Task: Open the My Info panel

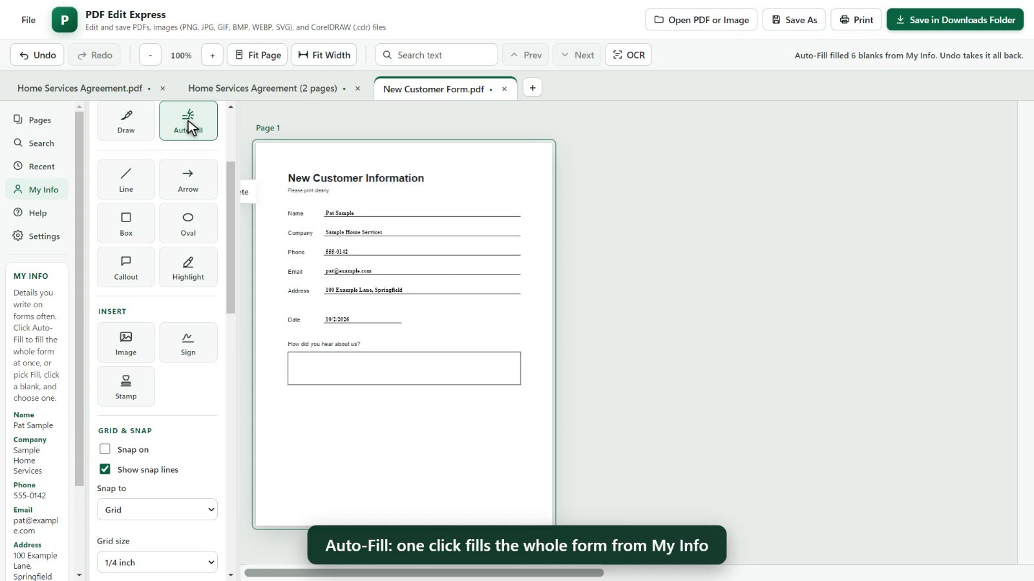Action: click(37, 190)
